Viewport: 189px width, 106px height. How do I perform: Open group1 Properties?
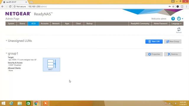[154, 54]
